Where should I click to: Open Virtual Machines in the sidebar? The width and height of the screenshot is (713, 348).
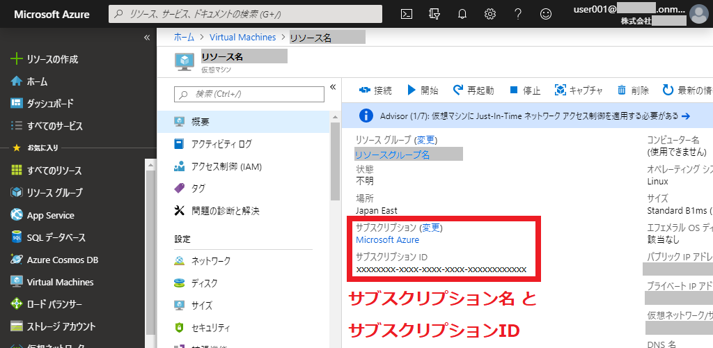click(52, 282)
